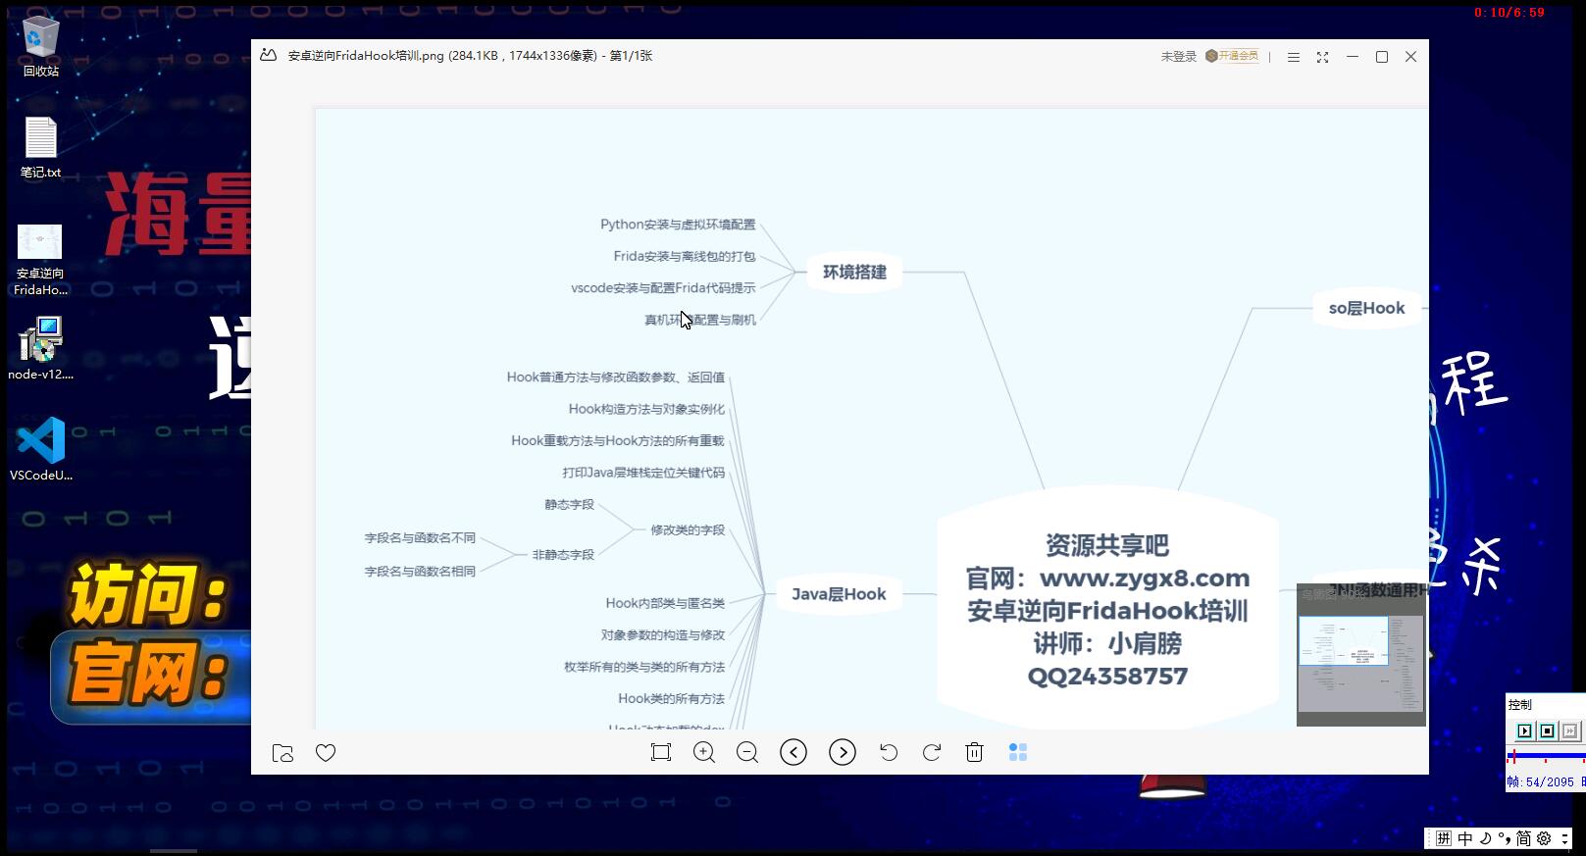Click the heart favorite icon
Viewport: 1586px width, 856px height.
point(326,753)
